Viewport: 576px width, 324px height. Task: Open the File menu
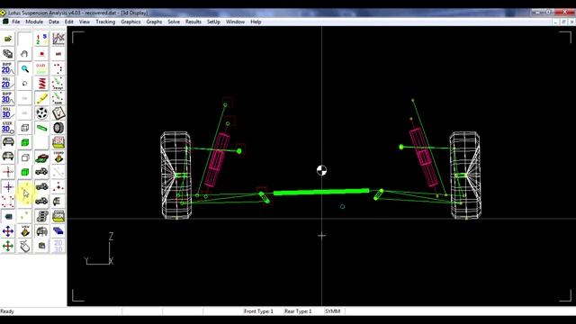pos(16,22)
